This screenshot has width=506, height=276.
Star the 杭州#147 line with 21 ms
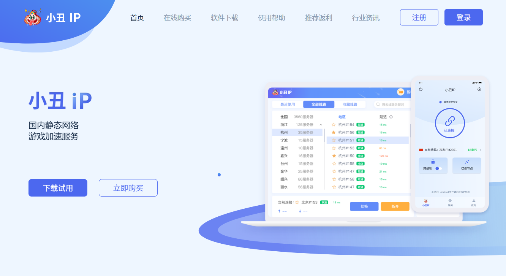click(334, 171)
